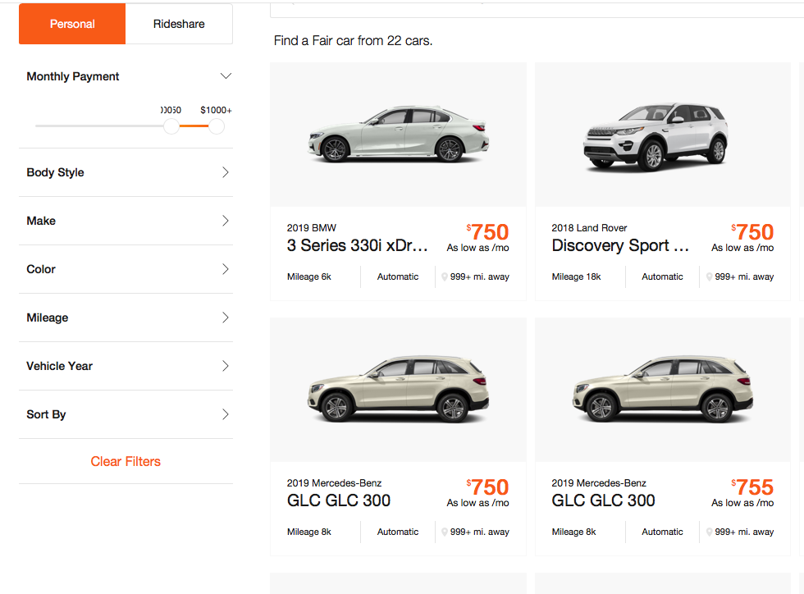
Task: Click the 'Mileage 6k' text
Action: click(309, 276)
